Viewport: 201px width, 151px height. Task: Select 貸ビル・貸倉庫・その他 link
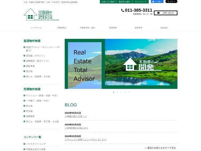38,77
